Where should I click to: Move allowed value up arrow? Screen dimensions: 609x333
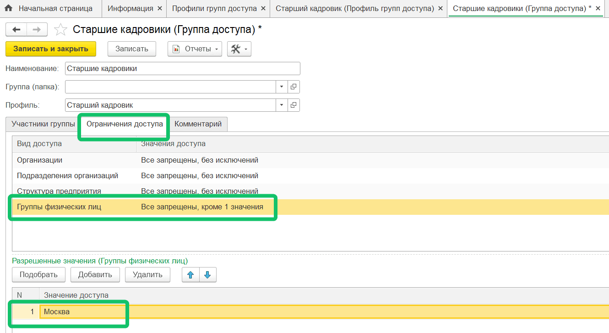[190, 275]
